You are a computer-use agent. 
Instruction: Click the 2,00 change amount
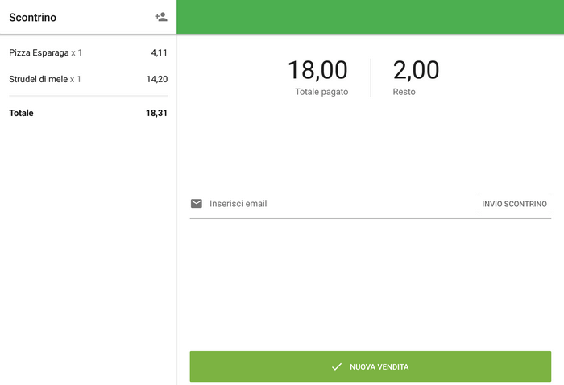(x=416, y=70)
